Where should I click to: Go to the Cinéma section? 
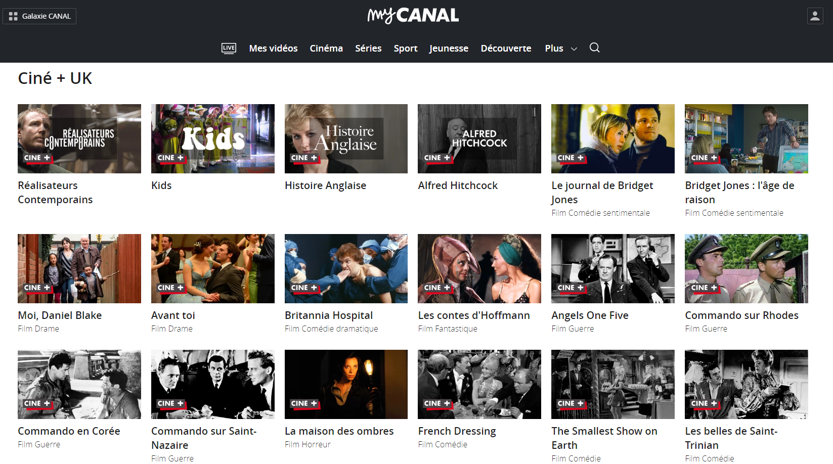[x=326, y=49]
